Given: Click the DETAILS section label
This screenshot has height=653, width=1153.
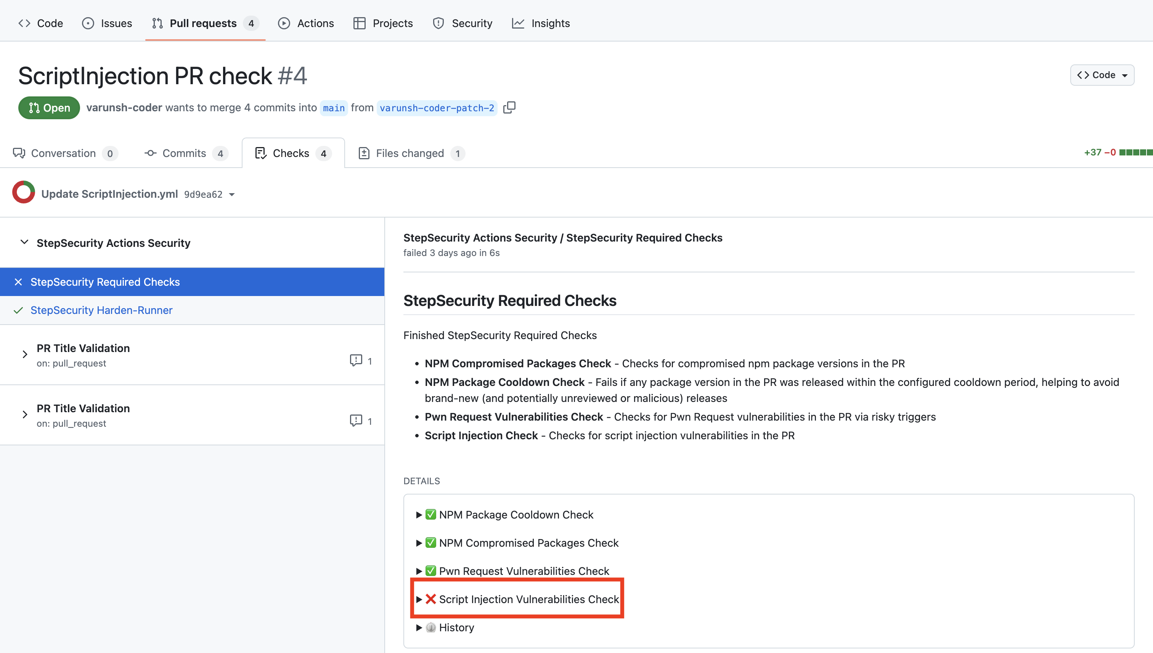Looking at the screenshot, I should coord(421,481).
